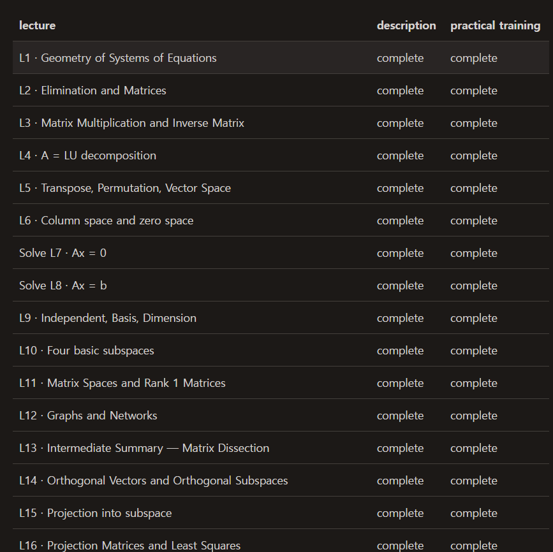Click the 'practical training' column header

(x=495, y=25)
